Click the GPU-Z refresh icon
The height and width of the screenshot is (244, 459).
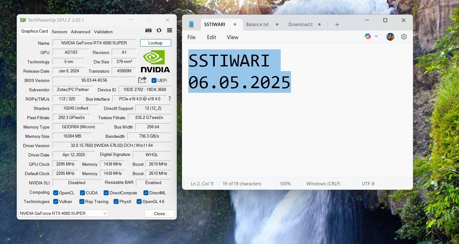[159, 30]
